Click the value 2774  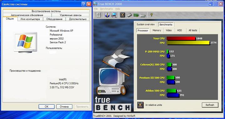coord(213,43)
